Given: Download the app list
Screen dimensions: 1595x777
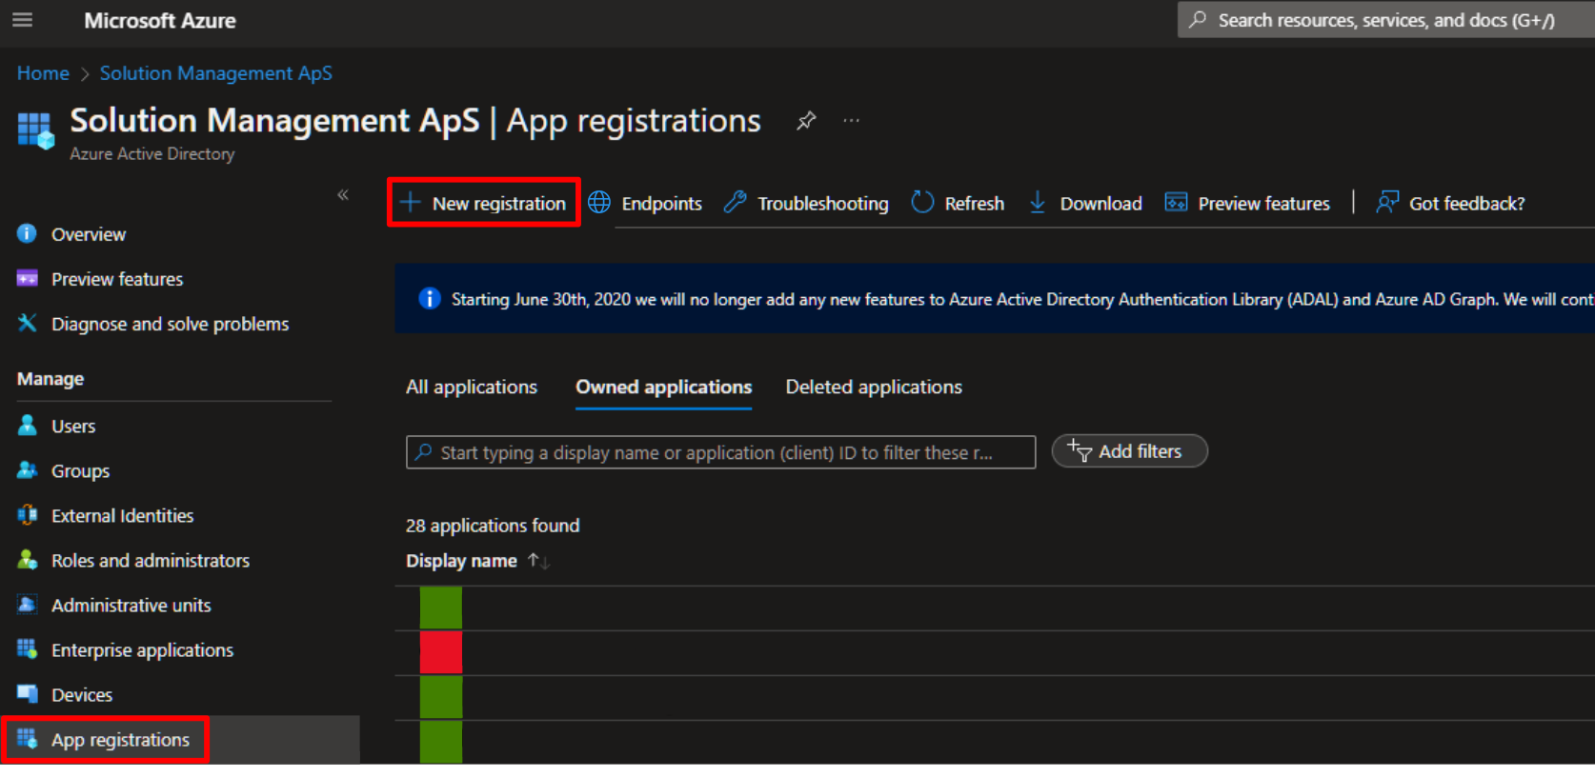Looking at the screenshot, I should [x=1085, y=203].
